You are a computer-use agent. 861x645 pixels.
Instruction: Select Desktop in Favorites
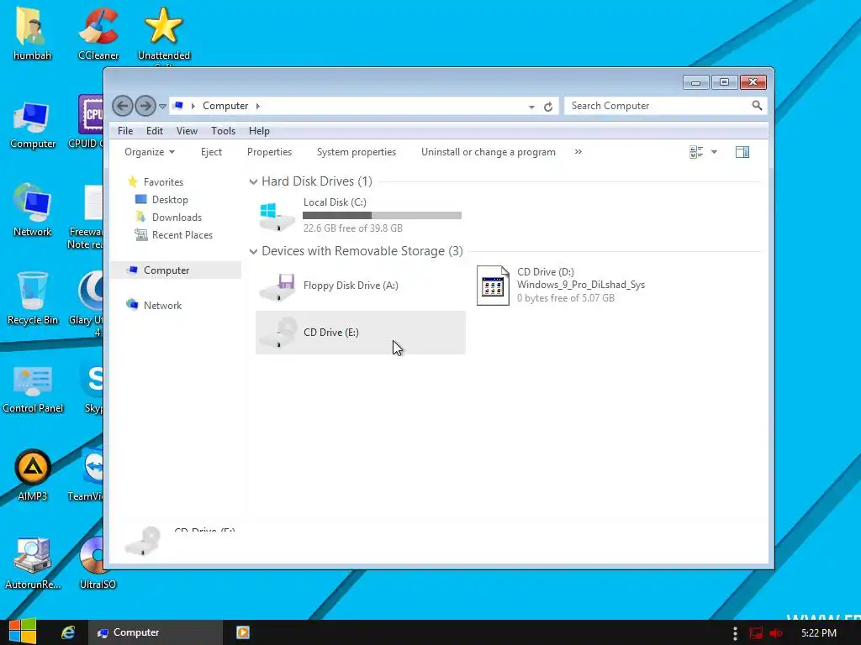(170, 200)
